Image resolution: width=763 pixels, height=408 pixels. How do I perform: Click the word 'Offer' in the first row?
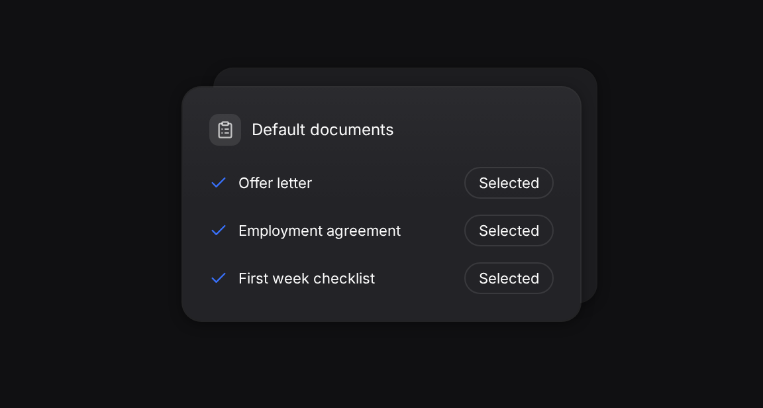point(255,183)
